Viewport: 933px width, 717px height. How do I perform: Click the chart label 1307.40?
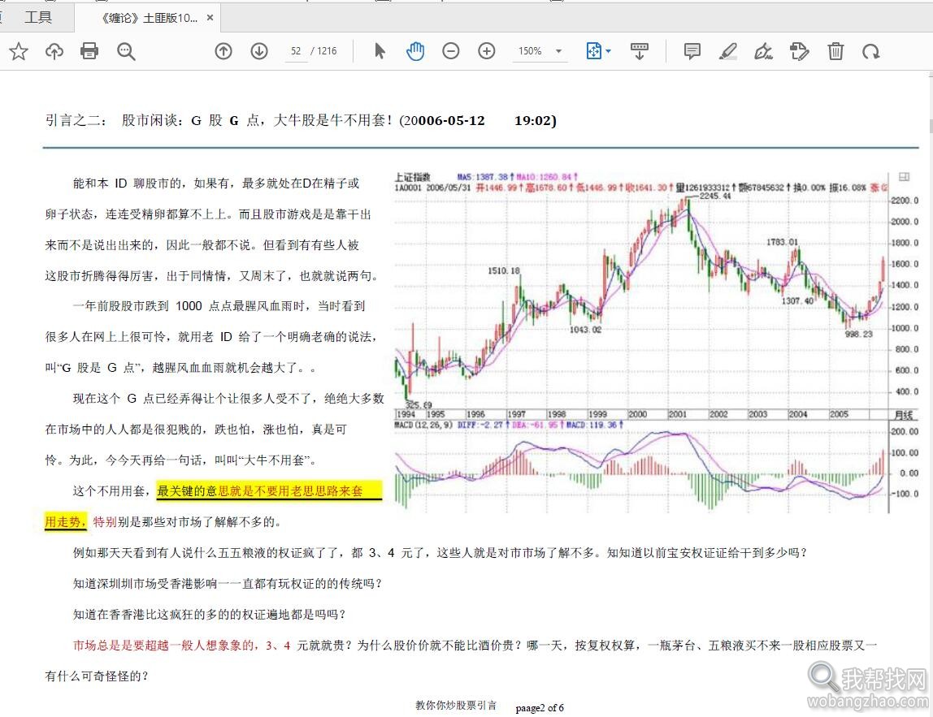click(x=797, y=300)
